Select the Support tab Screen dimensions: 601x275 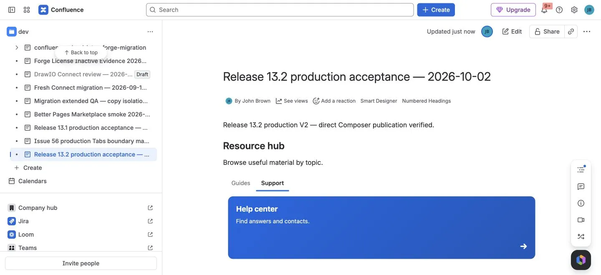273,183
